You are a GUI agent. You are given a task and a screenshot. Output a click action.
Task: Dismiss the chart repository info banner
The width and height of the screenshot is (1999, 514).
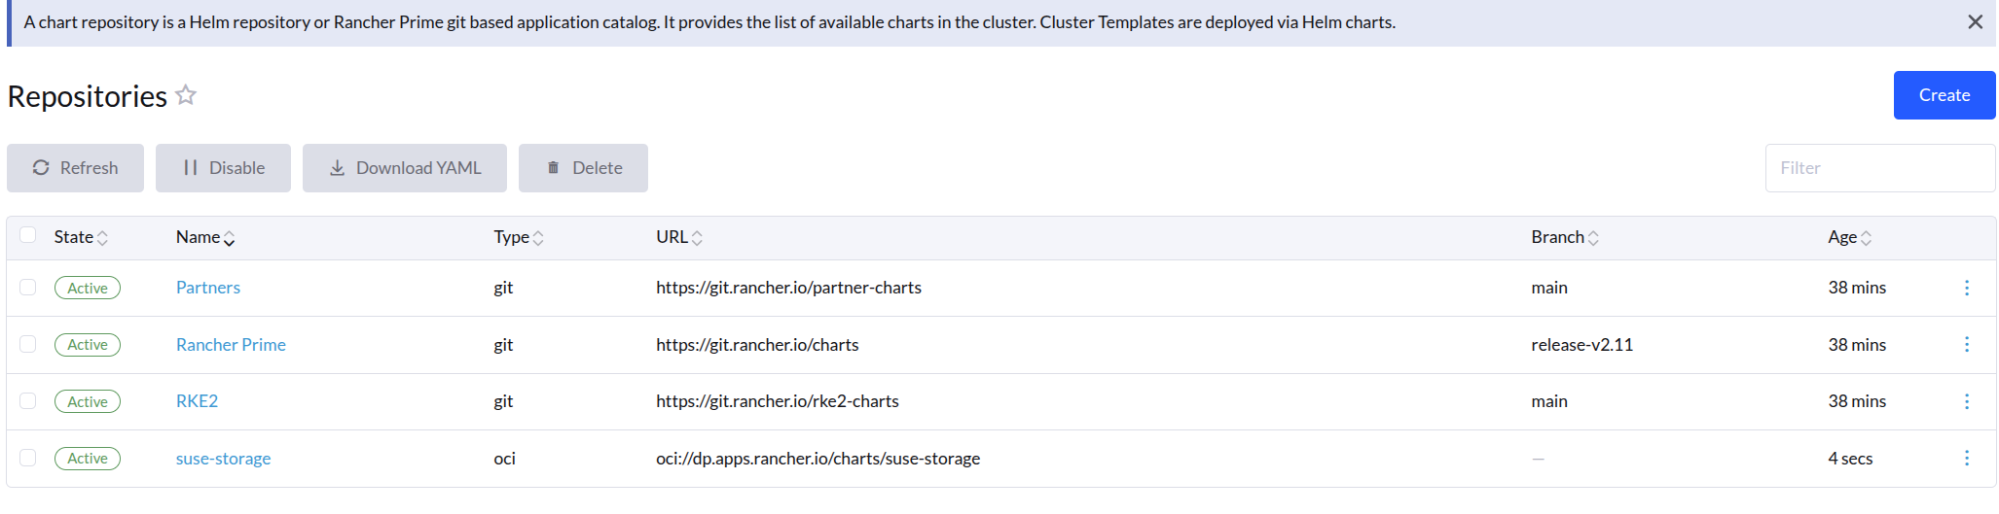click(1975, 22)
